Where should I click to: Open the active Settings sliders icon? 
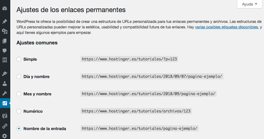pos(5,103)
